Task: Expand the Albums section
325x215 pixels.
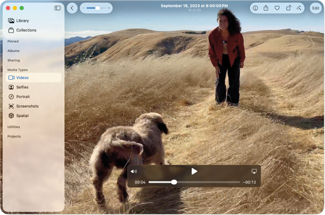Action: 13,51
